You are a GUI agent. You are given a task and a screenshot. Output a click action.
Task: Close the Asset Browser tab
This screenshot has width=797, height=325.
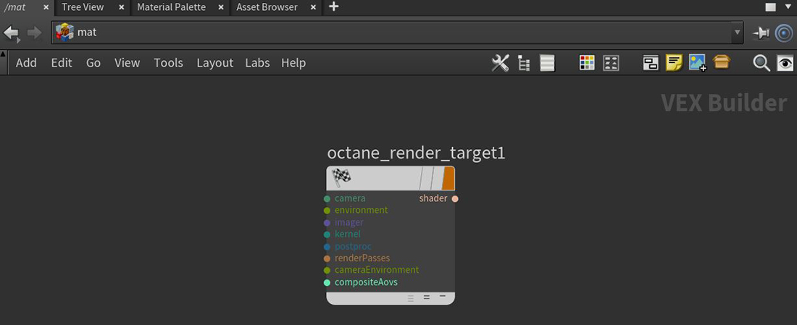pyautogui.click(x=313, y=8)
